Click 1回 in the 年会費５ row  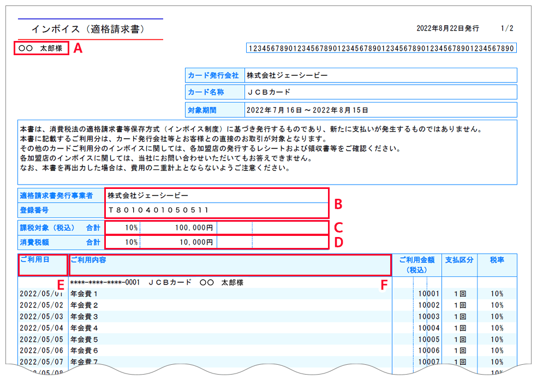click(x=460, y=340)
